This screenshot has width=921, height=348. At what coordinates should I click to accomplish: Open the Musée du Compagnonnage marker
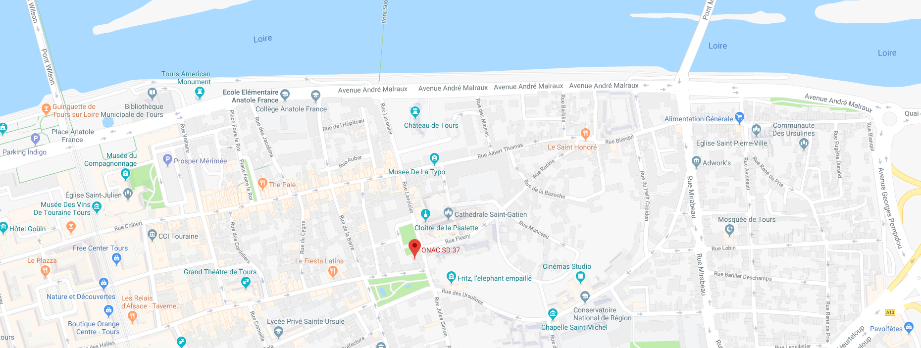125,174
